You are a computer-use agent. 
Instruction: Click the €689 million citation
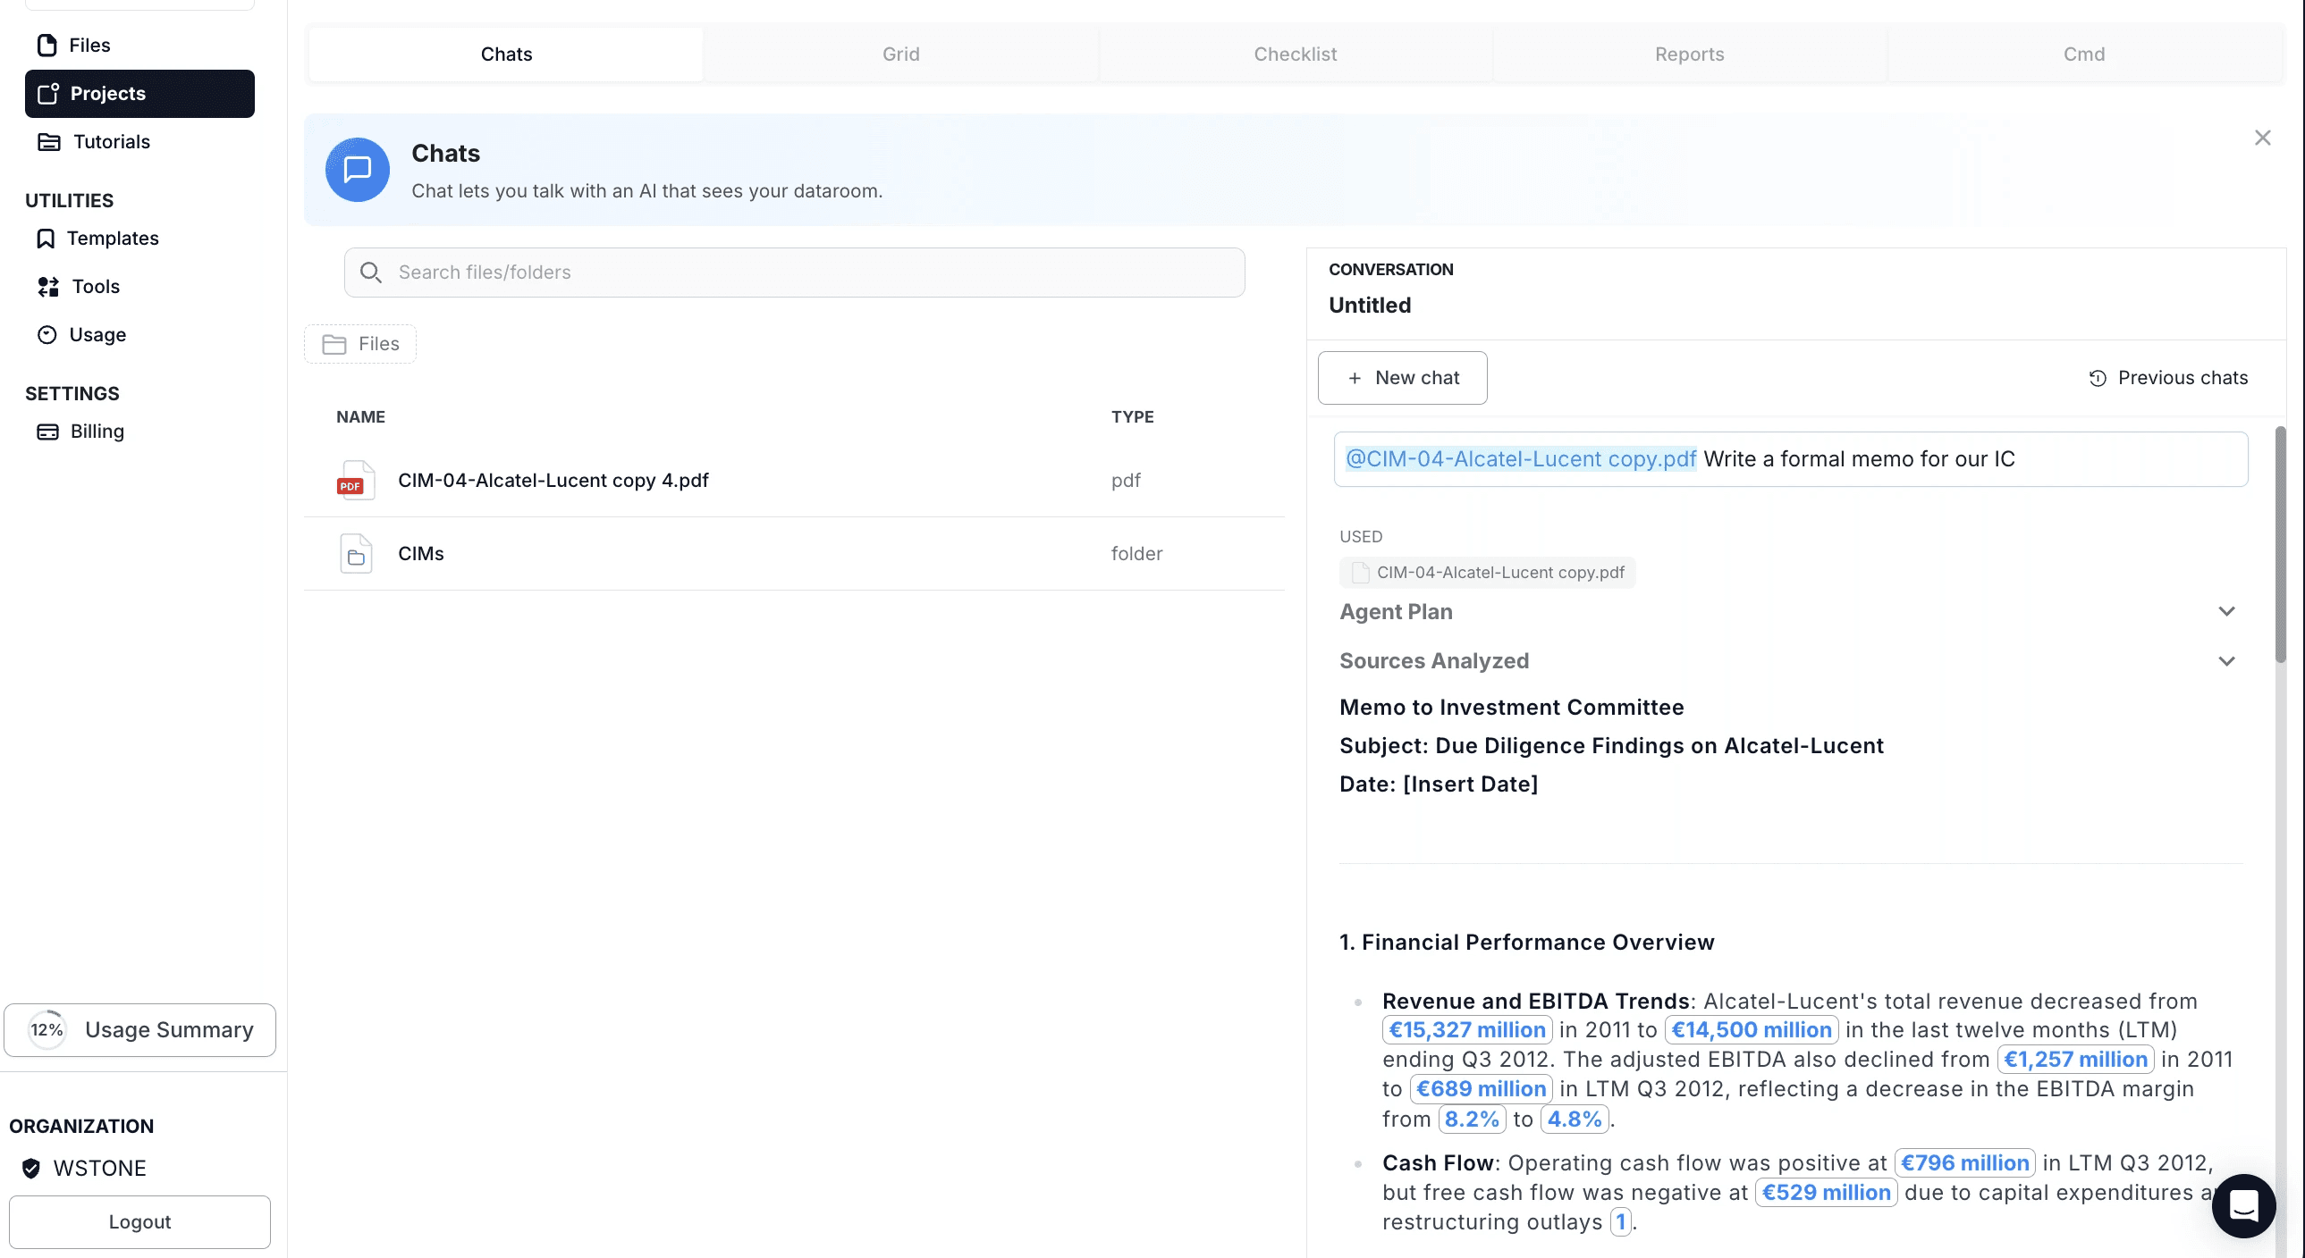click(x=1482, y=1089)
